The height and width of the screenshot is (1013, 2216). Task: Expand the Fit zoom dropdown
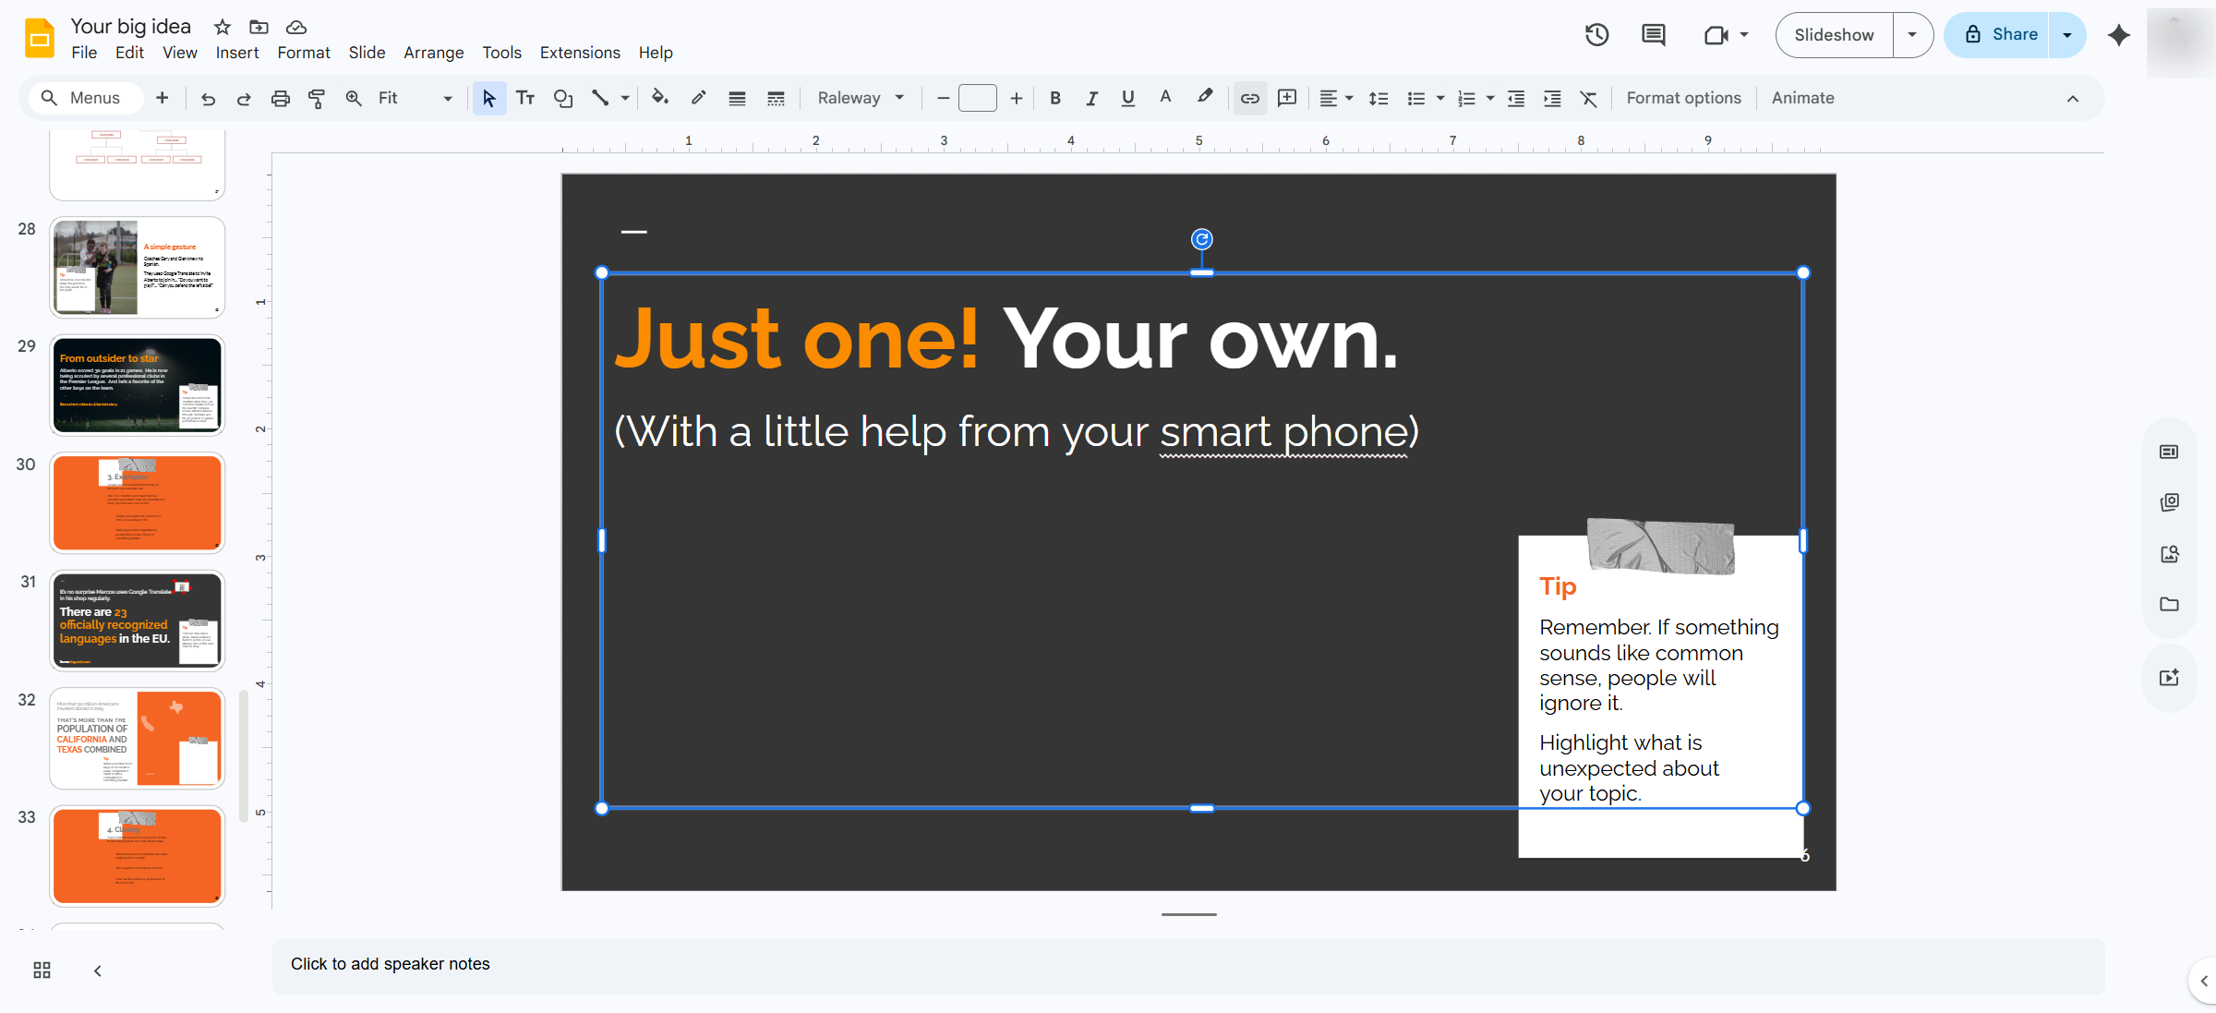tap(415, 98)
